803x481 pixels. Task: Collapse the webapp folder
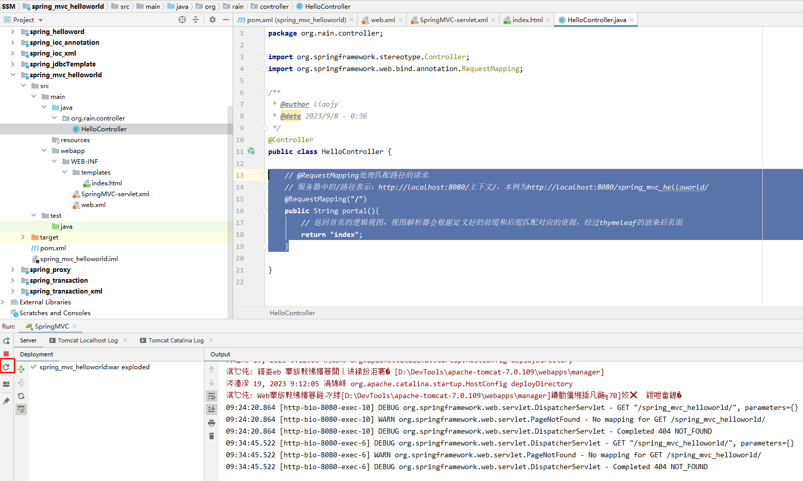coord(44,150)
